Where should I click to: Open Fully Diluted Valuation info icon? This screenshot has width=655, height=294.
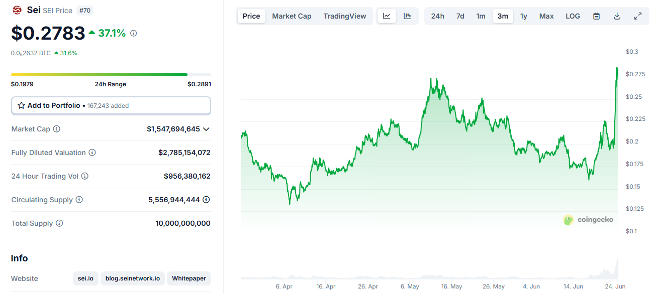coord(92,153)
